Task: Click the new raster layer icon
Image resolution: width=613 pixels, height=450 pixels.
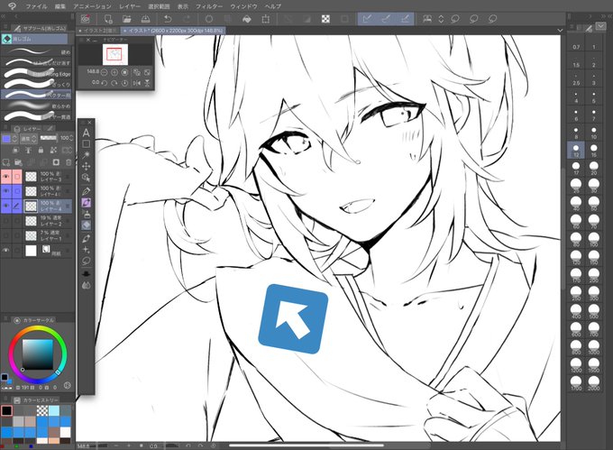Action: point(6,162)
